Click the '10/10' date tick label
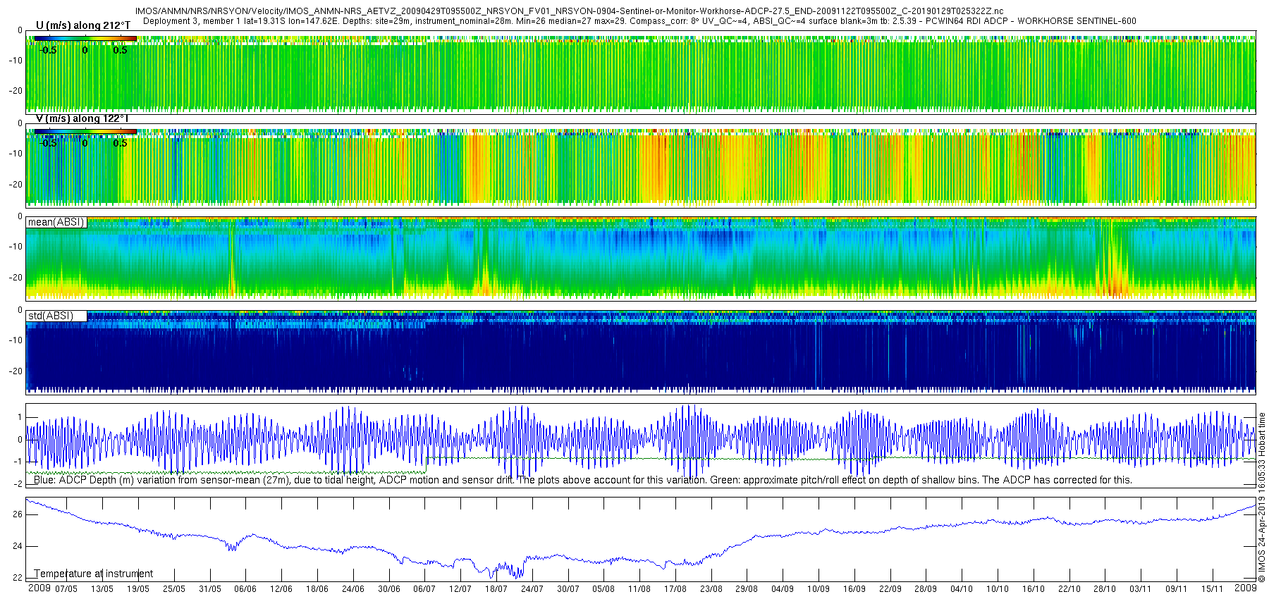The height and width of the screenshot is (599, 1269). point(998,589)
